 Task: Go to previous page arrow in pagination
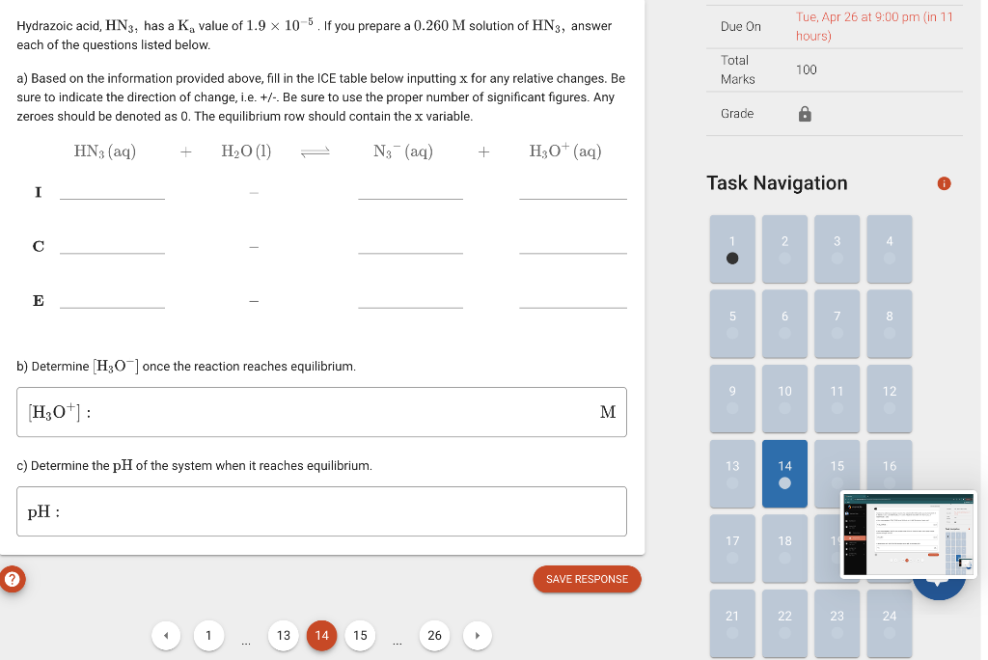(166, 636)
